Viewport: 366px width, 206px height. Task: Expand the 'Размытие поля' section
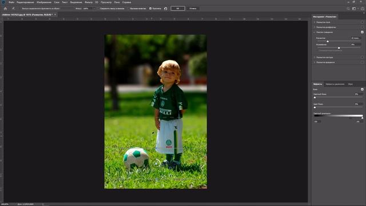click(x=315, y=22)
